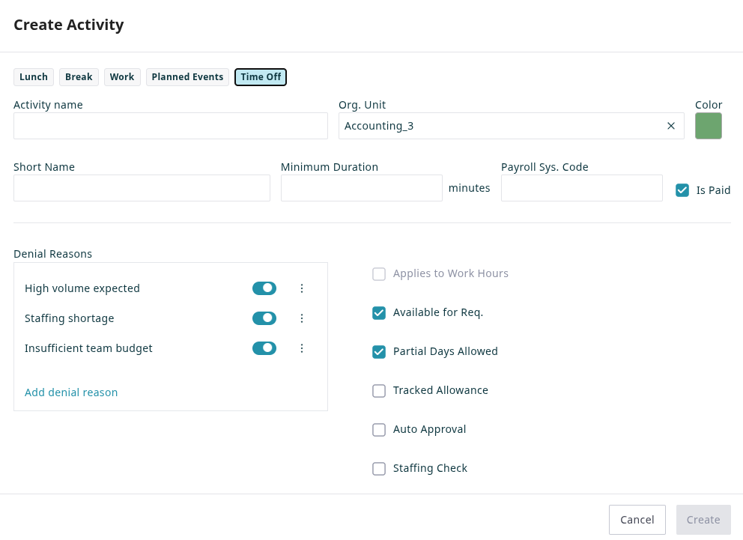The width and height of the screenshot is (743, 540).
Task: Disable the High volume expected toggle
Action: (x=264, y=288)
